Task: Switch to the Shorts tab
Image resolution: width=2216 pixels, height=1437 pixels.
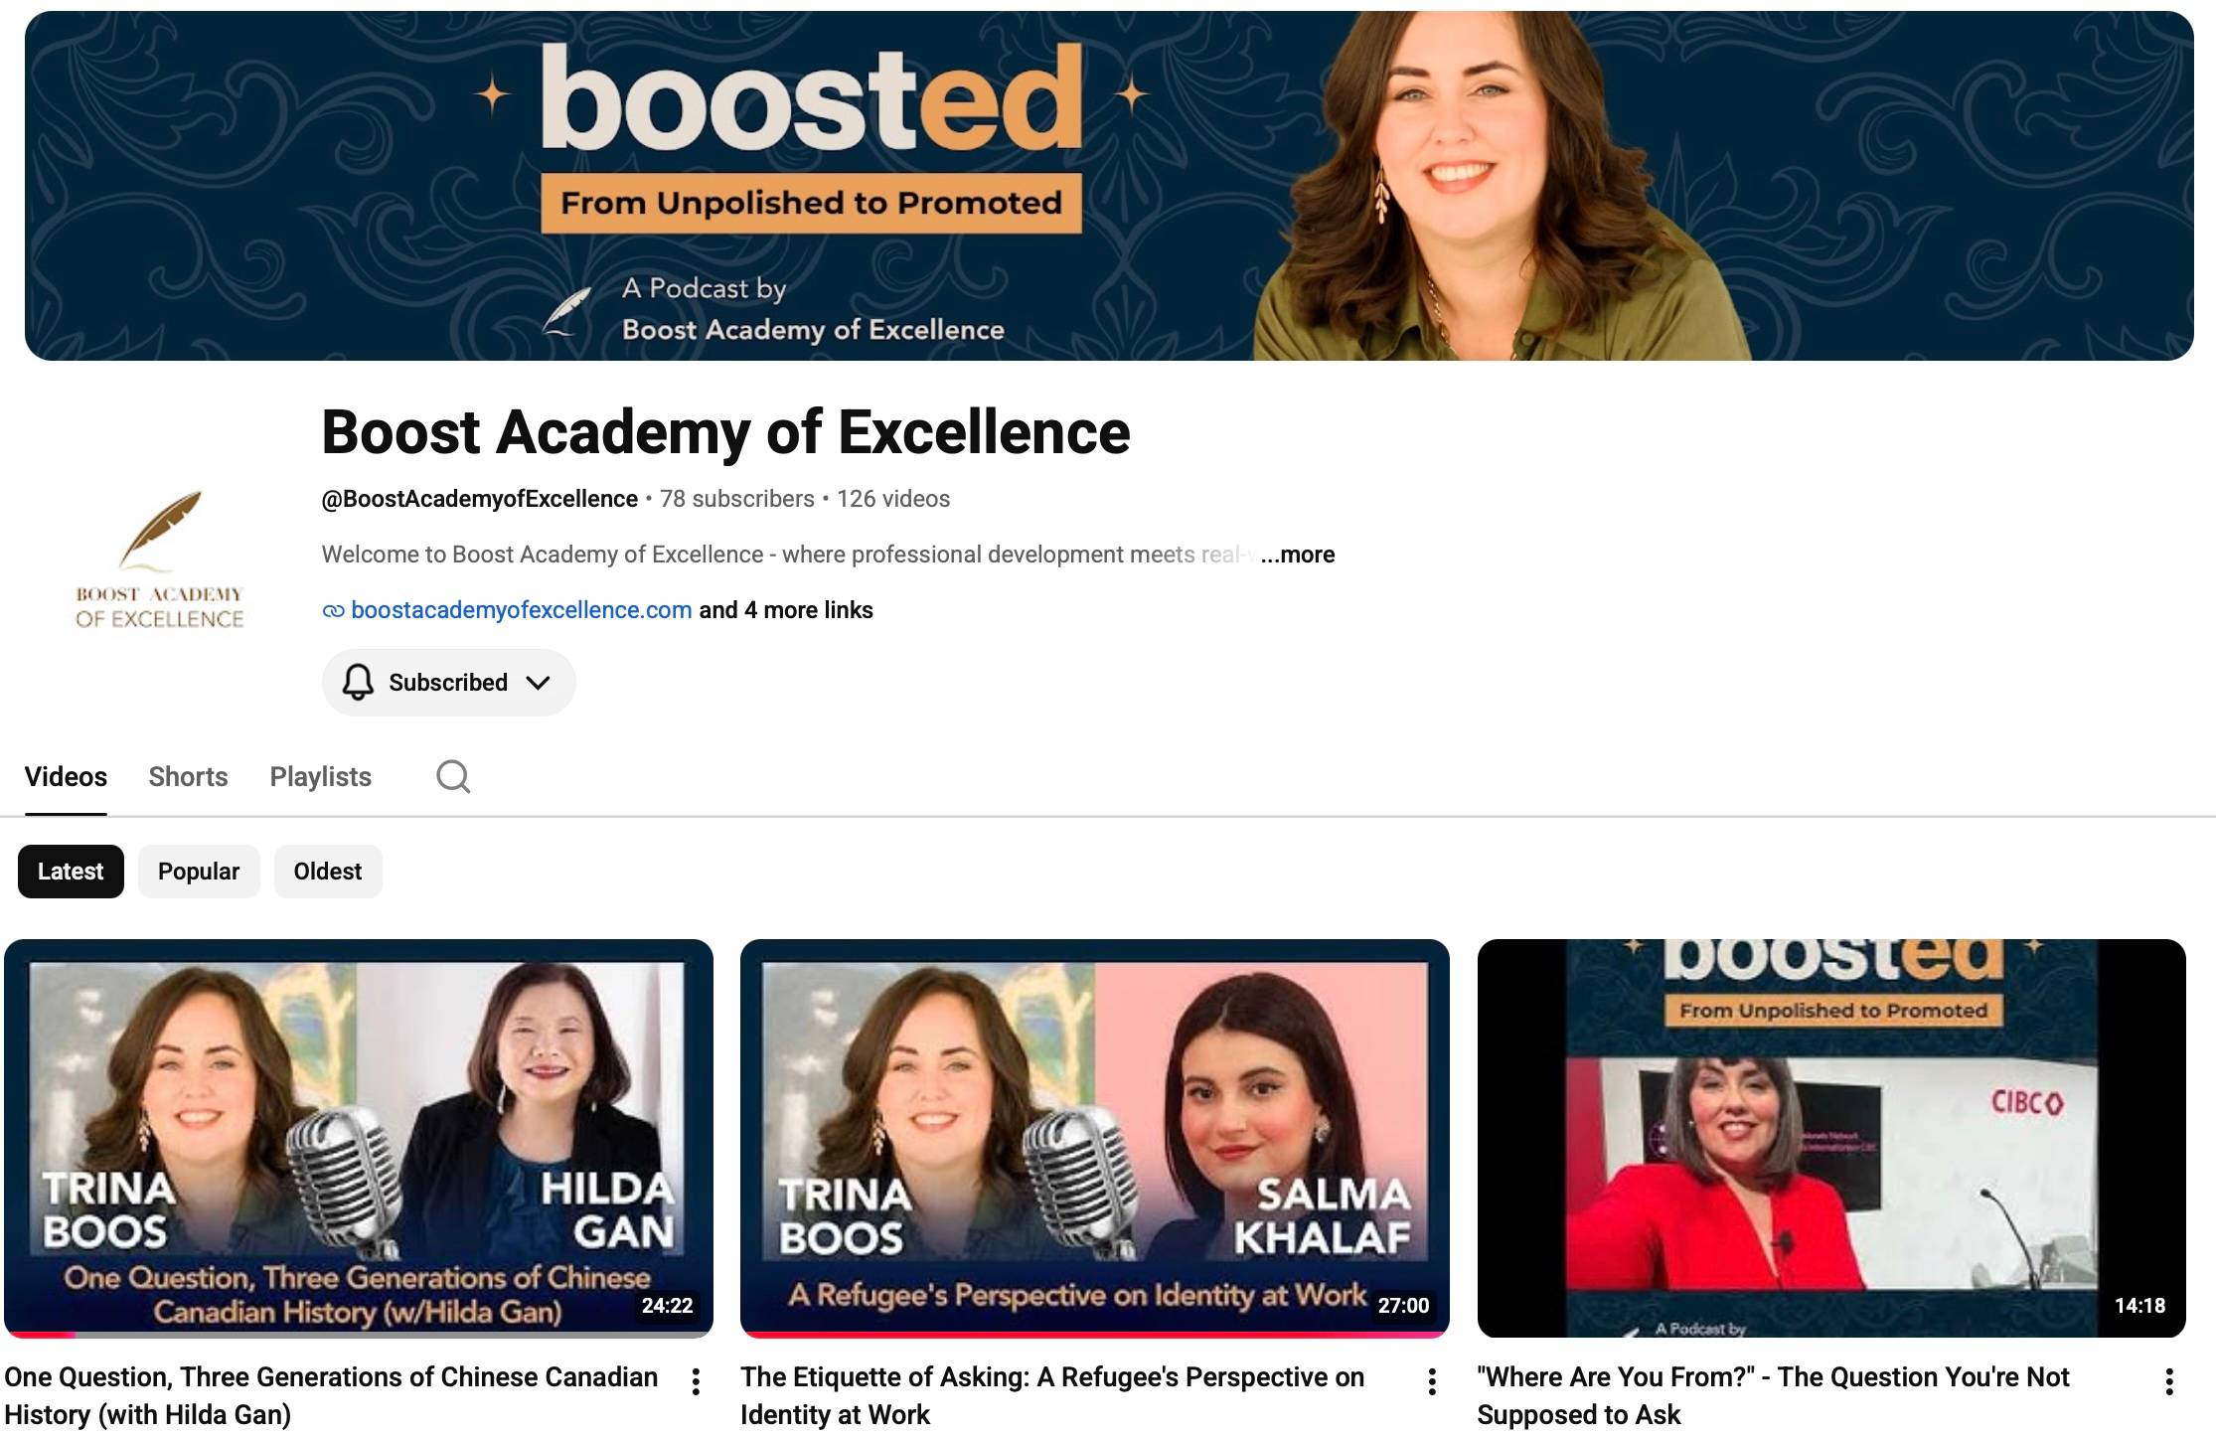Action: tap(188, 776)
